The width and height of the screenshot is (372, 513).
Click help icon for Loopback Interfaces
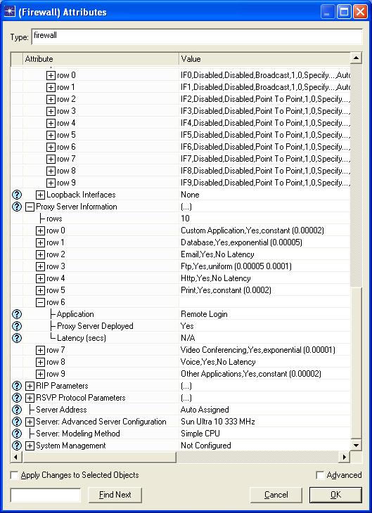(x=17, y=195)
